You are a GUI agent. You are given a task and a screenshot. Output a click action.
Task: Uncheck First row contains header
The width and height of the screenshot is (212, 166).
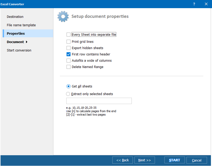68,54
